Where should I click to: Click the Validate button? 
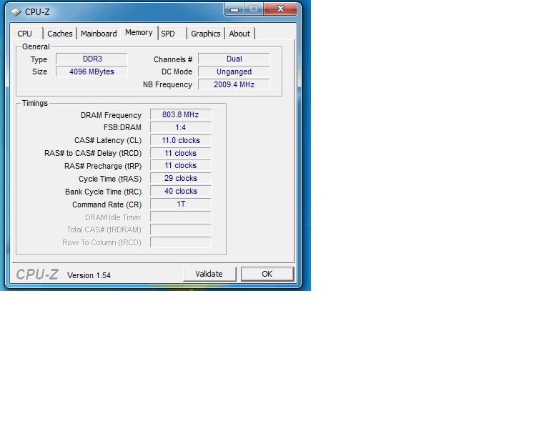[209, 274]
